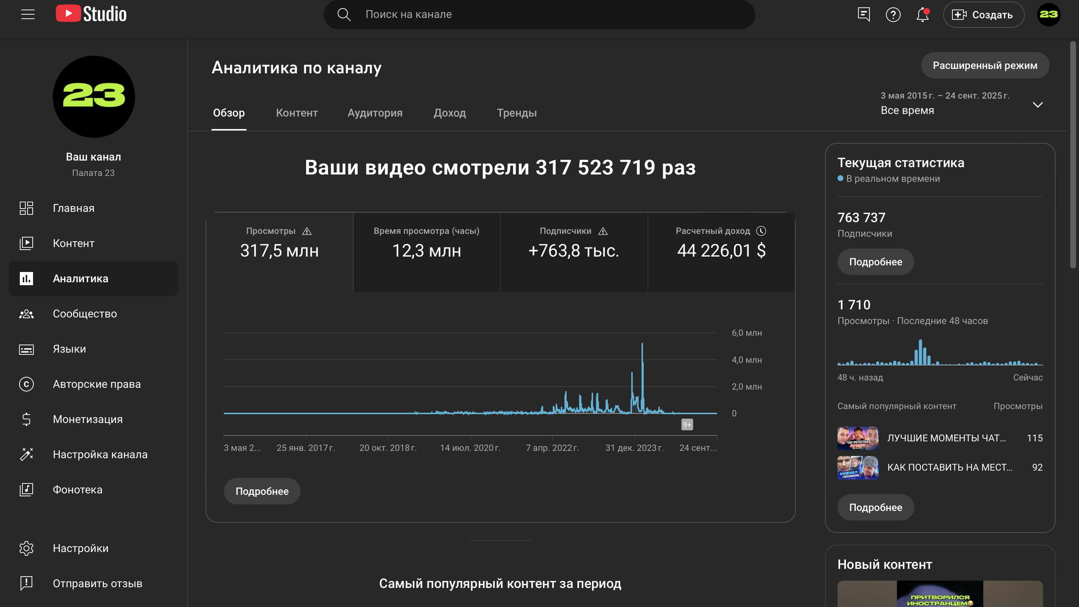
Task: Select the Подписчики metric card
Action: click(x=573, y=251)
